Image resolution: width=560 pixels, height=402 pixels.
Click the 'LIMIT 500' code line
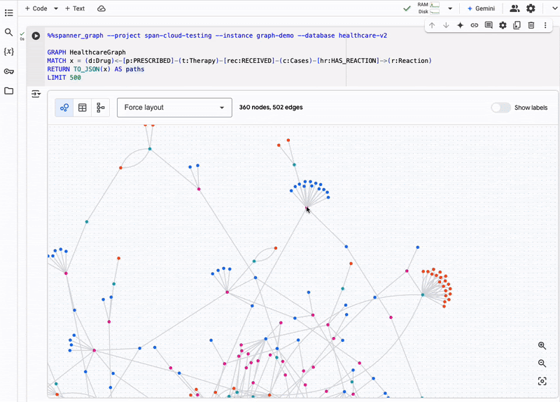[64, 78]
